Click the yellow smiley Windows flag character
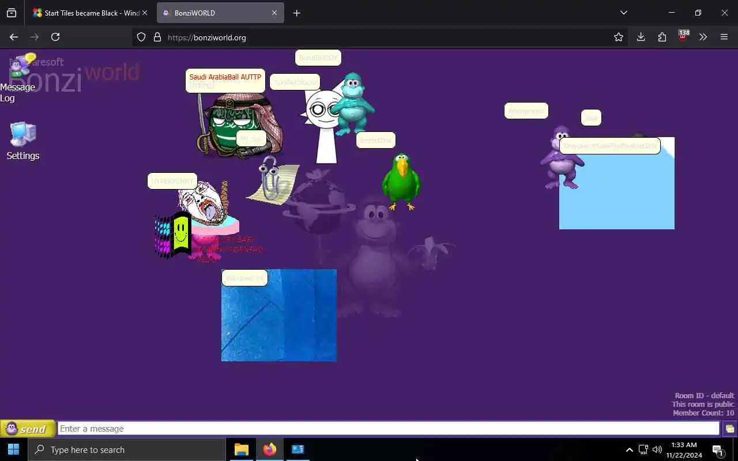Image resolution: width=738 pixels, height=461 pixels. (174, 235)
